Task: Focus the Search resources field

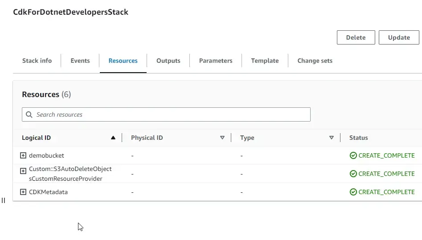Action: 166,114
